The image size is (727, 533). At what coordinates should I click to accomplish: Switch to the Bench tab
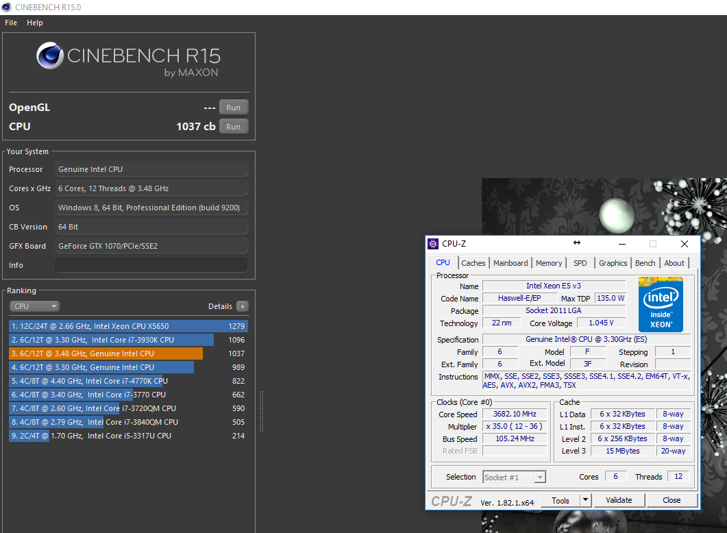645,263
